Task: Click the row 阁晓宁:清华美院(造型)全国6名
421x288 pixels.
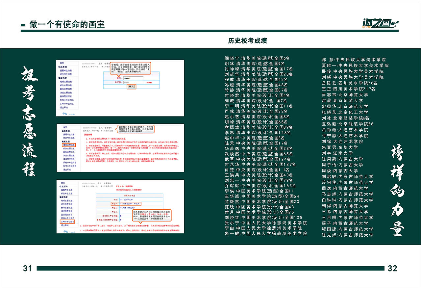Action: pos(257,58)
